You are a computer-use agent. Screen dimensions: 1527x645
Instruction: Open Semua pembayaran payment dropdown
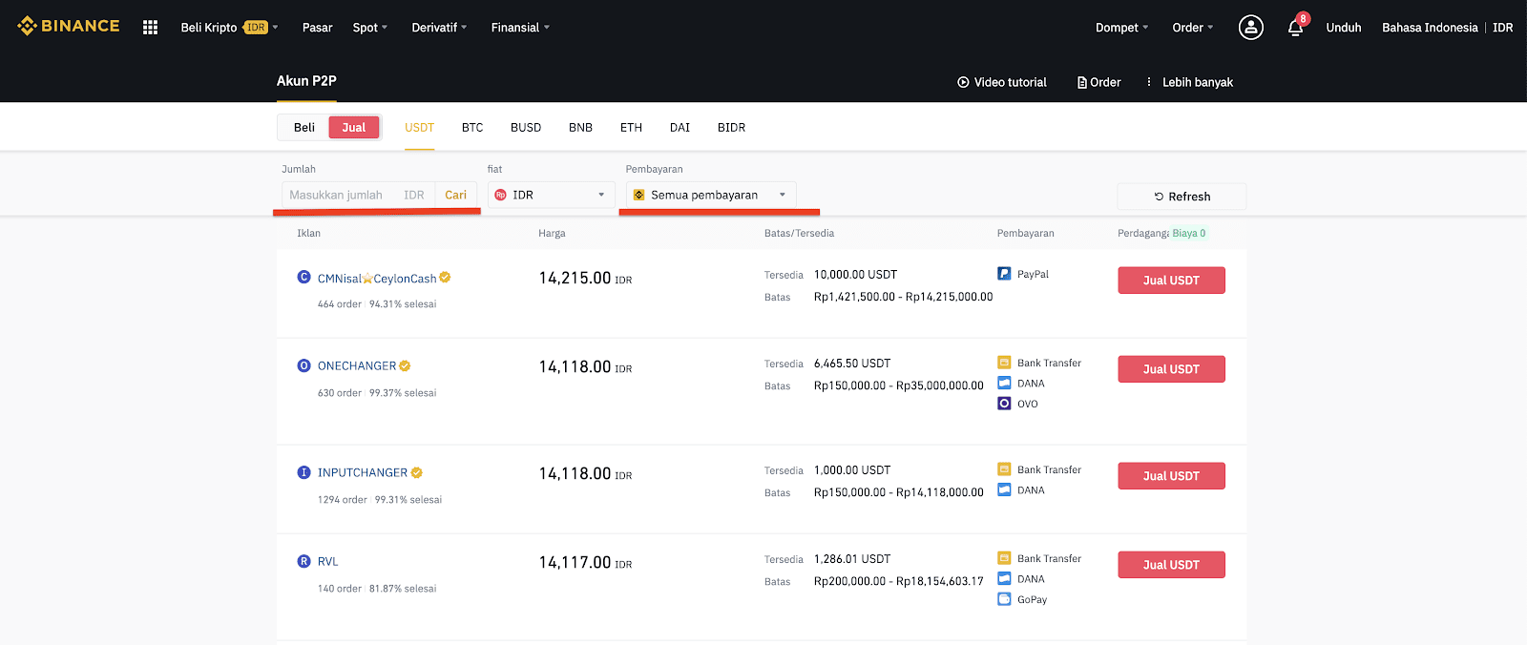[x=711, y=195]
